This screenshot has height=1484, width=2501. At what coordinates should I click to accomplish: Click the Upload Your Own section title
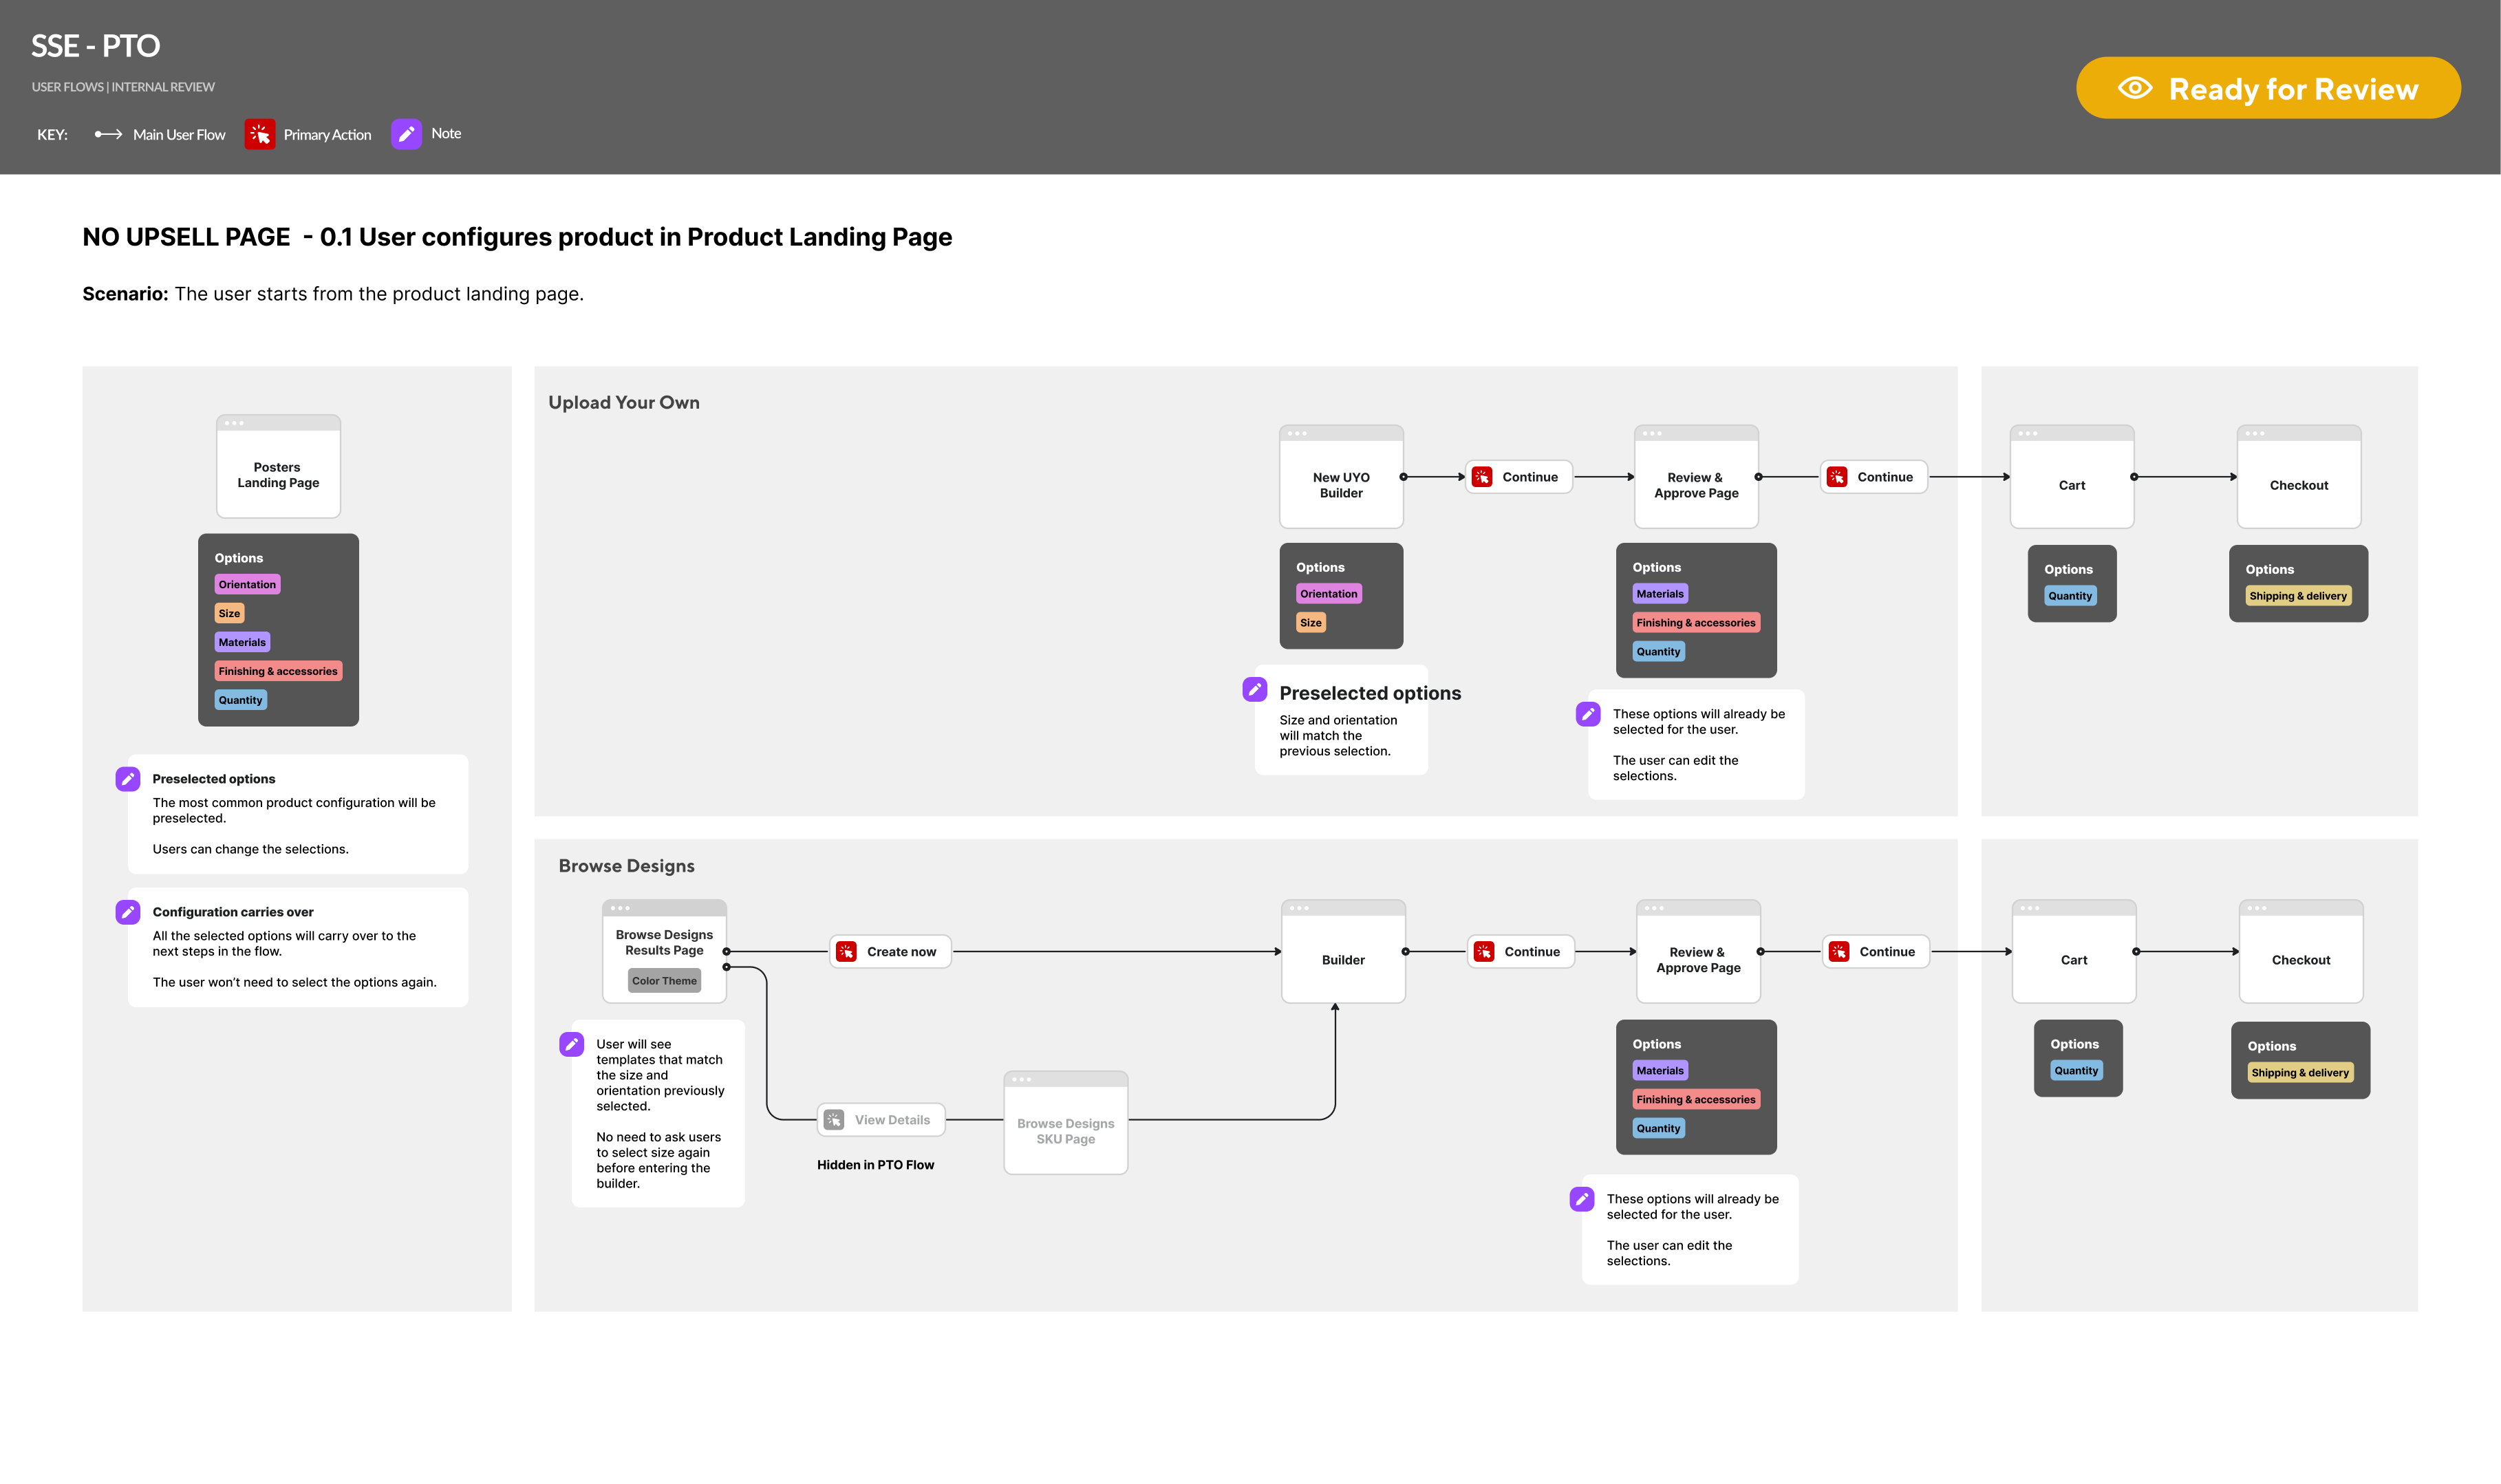click(624, 402)
